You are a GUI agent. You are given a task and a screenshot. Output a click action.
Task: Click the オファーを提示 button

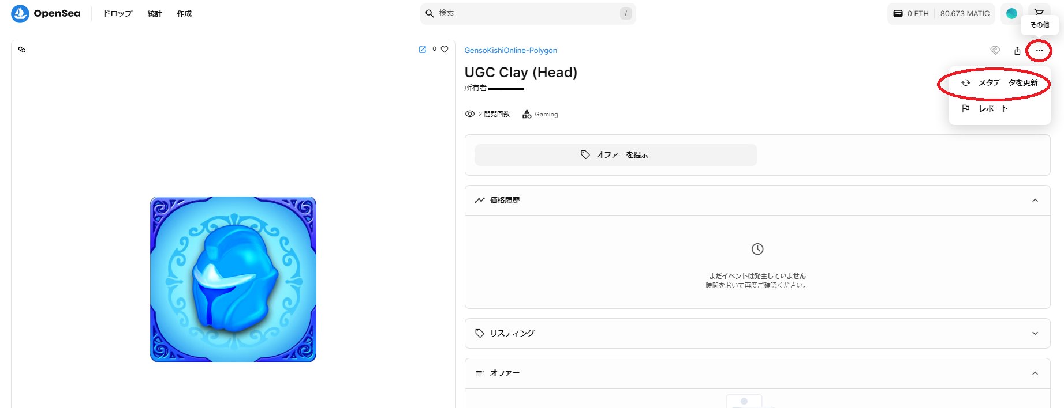pyautogui.click(x=615, y=155)
